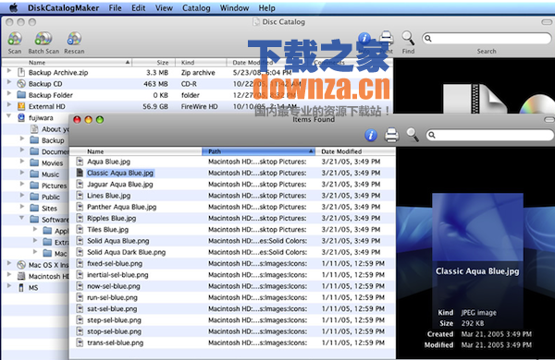Sort Disc Catalog by Size column
This screenshot has width=555, height=360.
(154, 63)
